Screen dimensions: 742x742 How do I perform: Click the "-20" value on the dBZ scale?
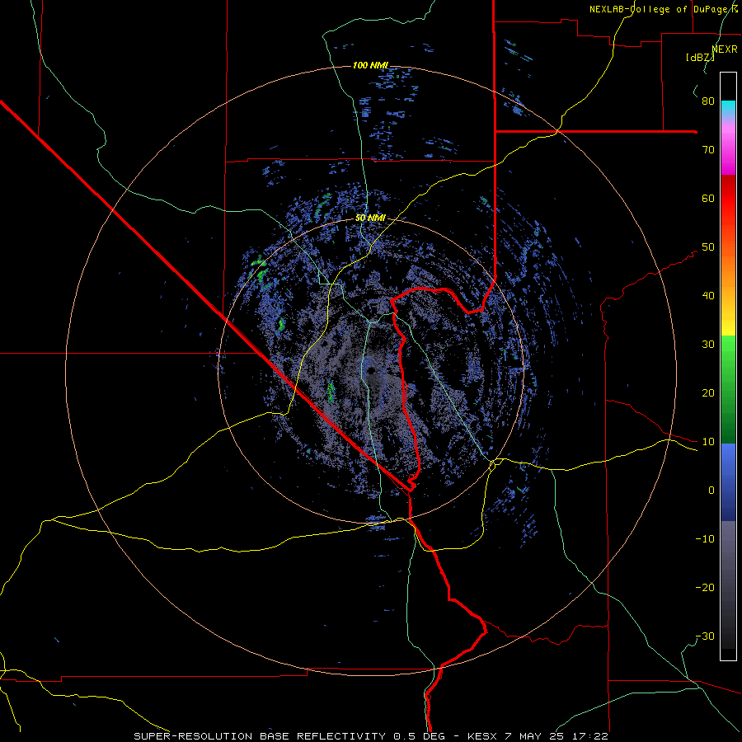(705, 587)
